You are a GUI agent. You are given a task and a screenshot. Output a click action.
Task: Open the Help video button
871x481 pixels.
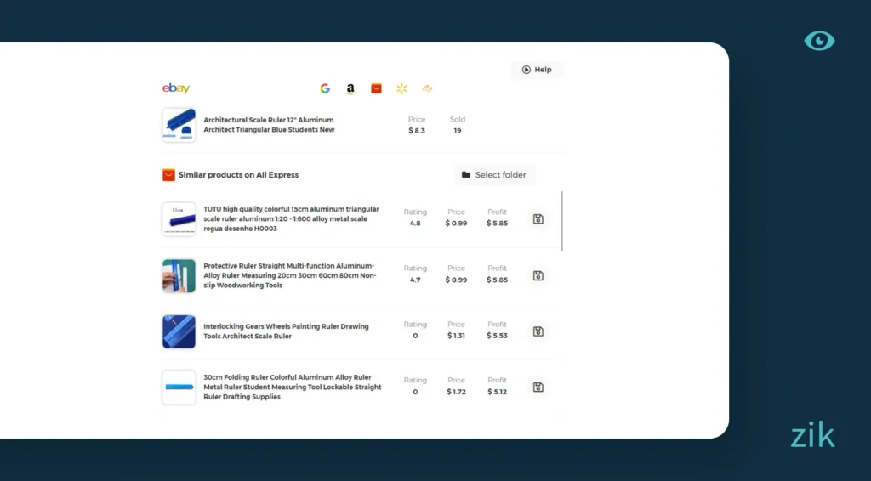tap(537, 70)
